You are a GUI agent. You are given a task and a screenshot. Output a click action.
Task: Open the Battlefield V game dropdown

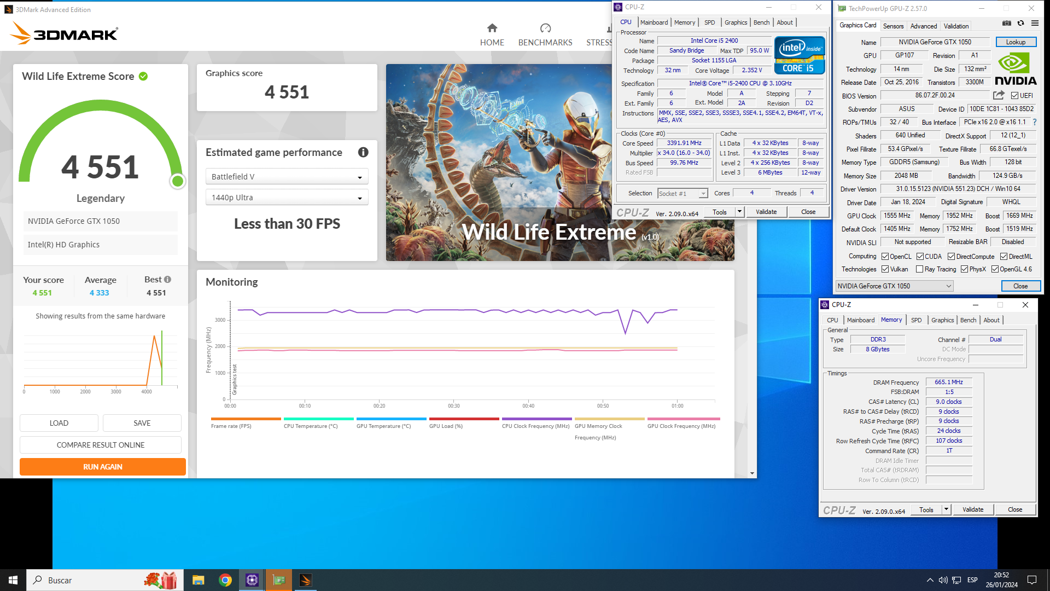pos(287,177)
